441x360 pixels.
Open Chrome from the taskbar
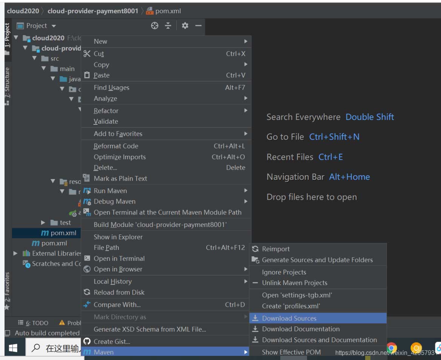coord(392,348)
